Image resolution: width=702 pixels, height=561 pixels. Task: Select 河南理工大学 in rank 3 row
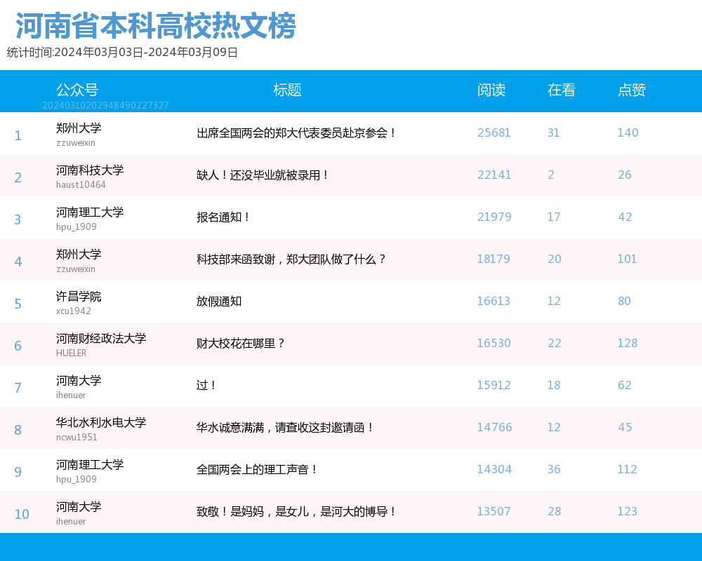(x=90, y=212)
